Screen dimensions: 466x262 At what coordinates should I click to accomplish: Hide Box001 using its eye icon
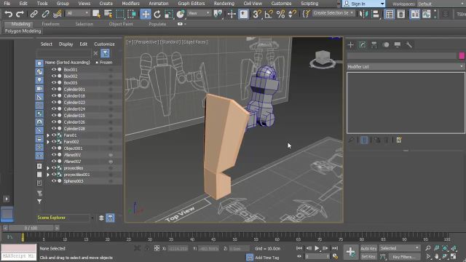click(x=54, y=70)
